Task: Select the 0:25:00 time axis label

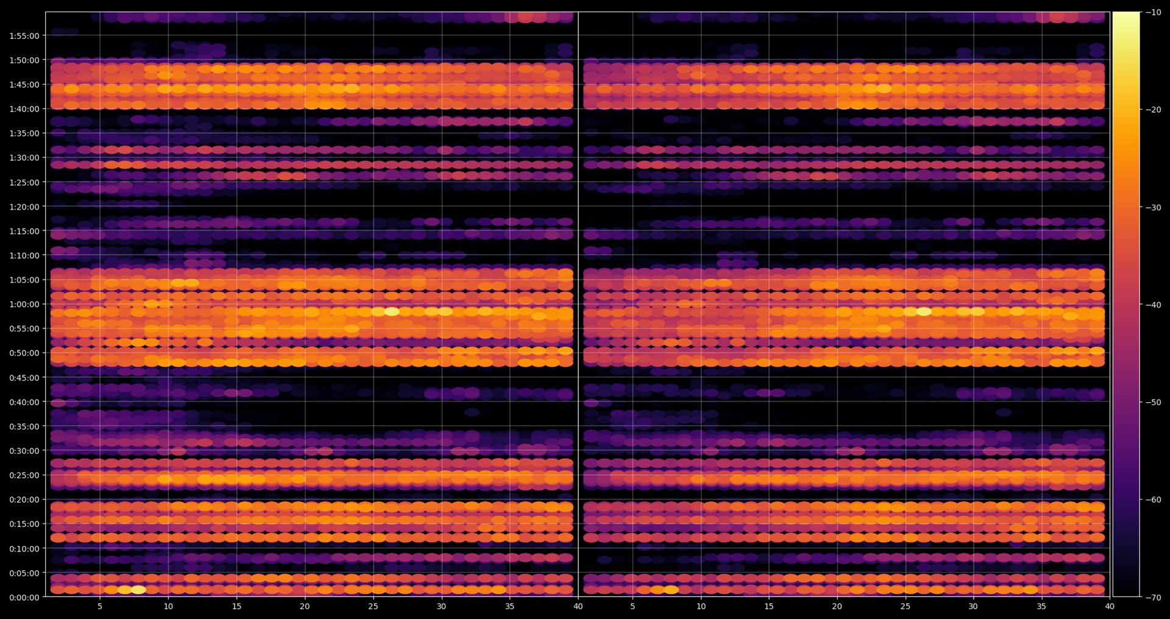Action: click(24, 475)
